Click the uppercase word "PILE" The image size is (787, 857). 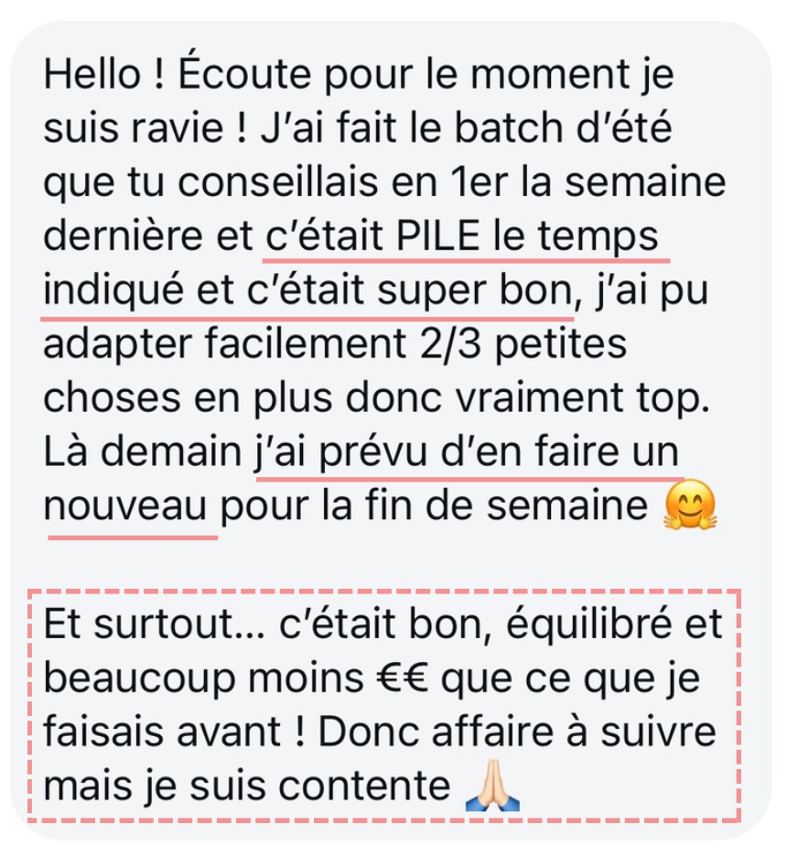[x=438, y=235]
